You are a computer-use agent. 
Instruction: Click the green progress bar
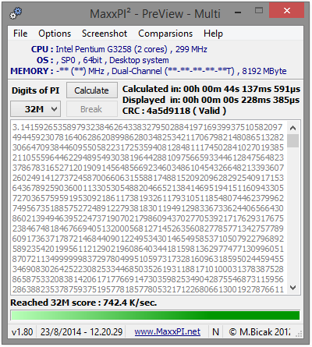[x=155, y=315]
